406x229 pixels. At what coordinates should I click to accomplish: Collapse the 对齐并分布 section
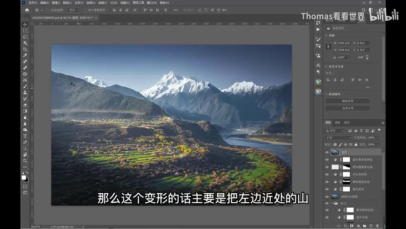tap(326, 66)
